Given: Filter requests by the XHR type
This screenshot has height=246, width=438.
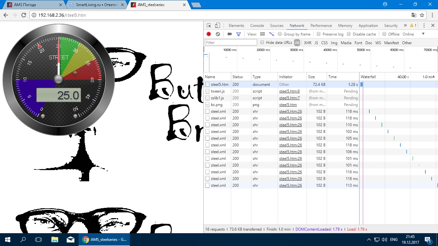Looking at the screenshot, I should click(x=307, y=43).
